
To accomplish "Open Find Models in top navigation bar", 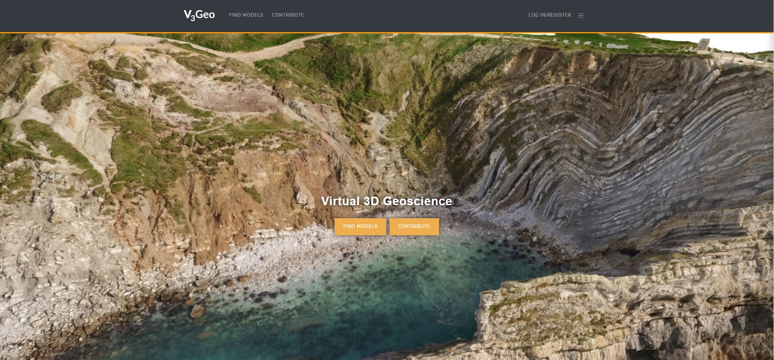I will point(246,15).
